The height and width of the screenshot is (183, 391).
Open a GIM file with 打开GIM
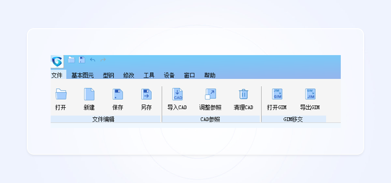(277, 94)
